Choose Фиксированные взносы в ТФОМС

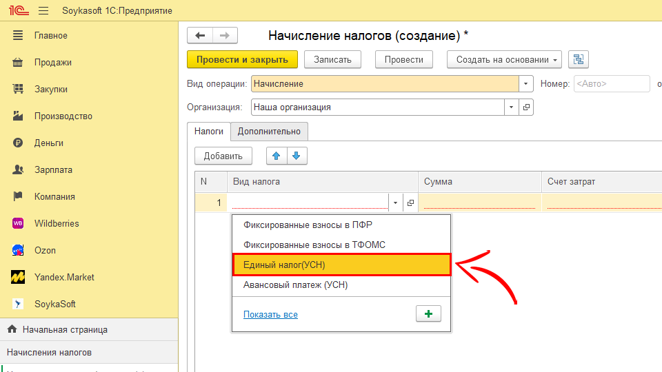(341, 245)
